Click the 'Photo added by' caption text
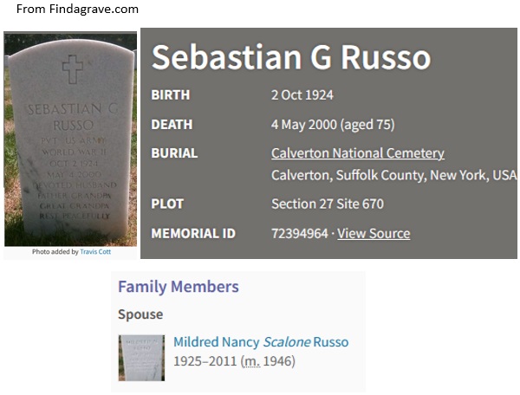 coord(55,252)
